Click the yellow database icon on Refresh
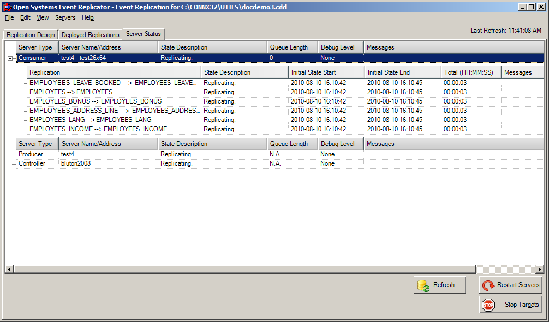This screenshot has width=549, height=322. click(x=423, y=284)
